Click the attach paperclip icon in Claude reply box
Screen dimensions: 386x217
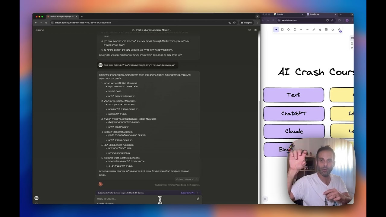(198, 199)
